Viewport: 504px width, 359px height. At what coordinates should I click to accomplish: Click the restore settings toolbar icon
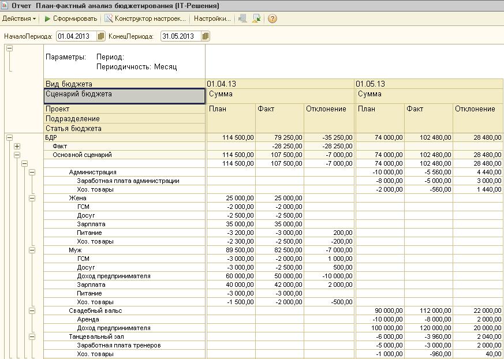pyautogui.click(x=256, y=18)
